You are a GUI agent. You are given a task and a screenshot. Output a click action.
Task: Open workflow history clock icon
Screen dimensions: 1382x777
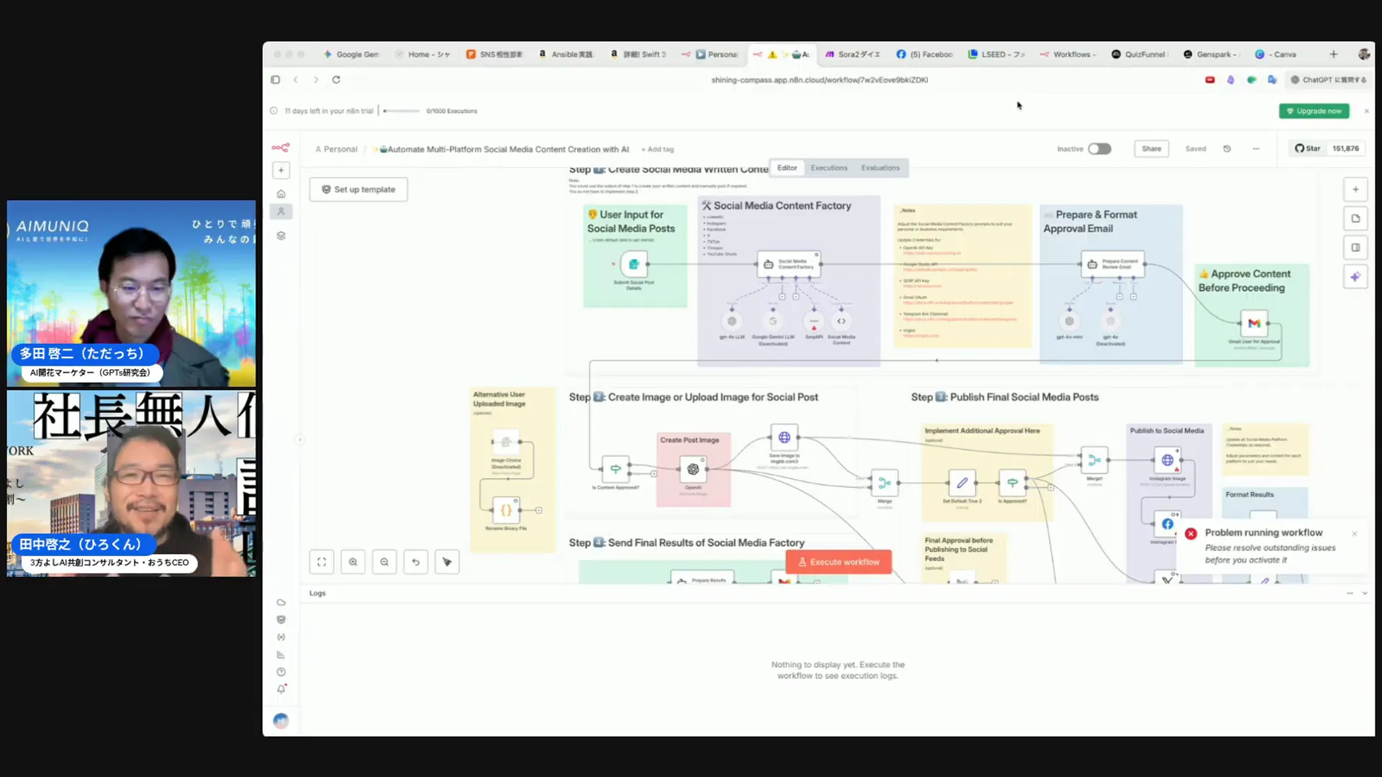click(x=1227, y=149)
